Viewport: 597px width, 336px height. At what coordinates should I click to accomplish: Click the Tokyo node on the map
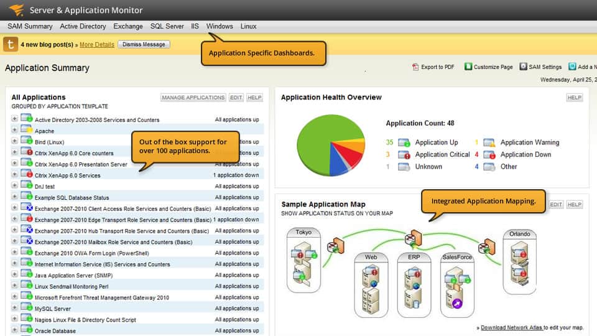(x=303, y=260)
